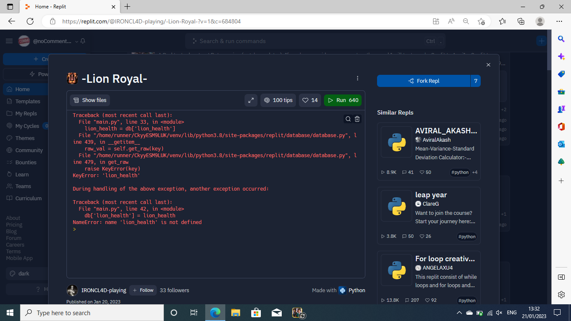The image size is (571, 321).
Task: Open Learn in sidebar
Action: coord(22,174)
